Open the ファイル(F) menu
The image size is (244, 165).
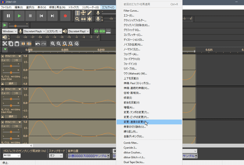click(6, 7)
